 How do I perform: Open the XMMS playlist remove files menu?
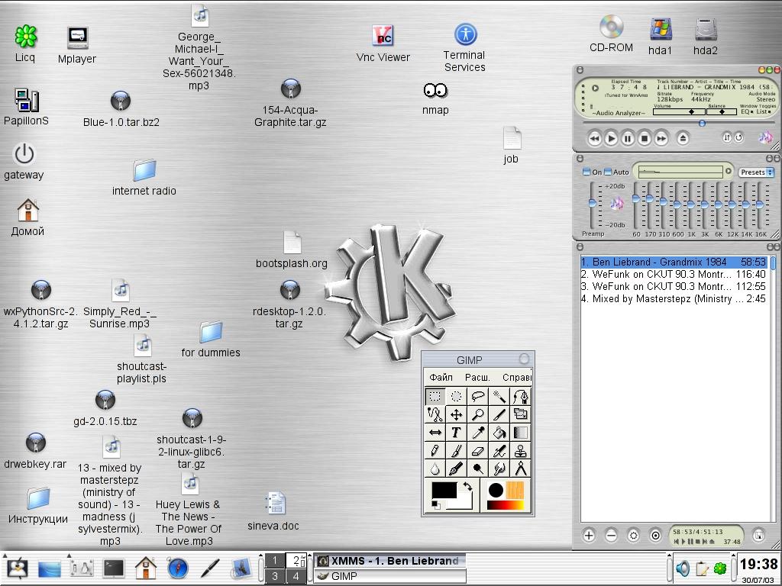[x=611, y=536]
